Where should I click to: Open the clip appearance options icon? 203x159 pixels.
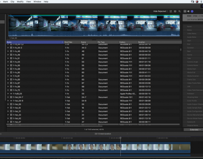[171, 12]
